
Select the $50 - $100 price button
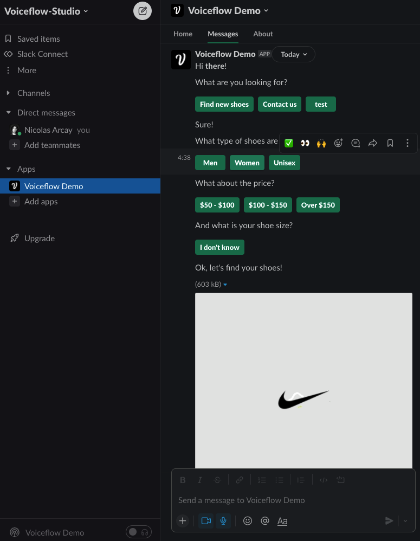click(x=217, y=205)
